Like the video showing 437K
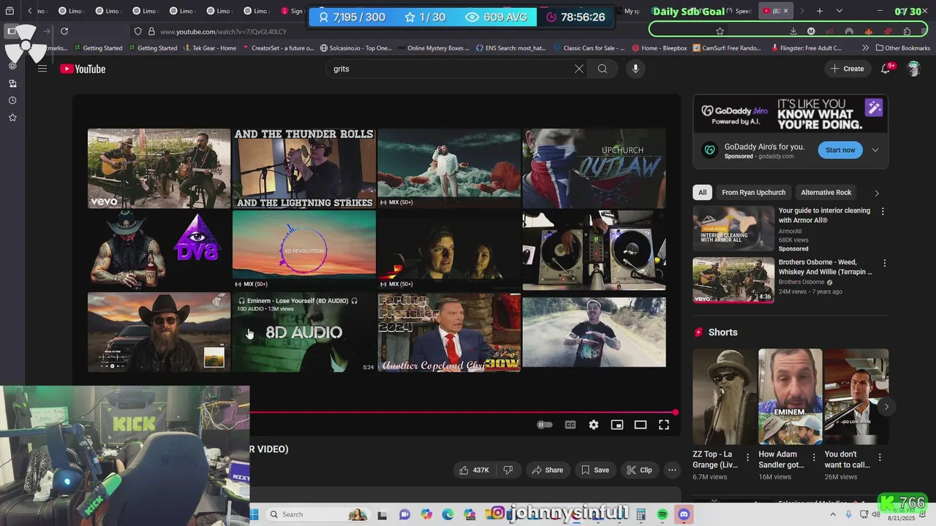Image resolution: width=936 pixels, height=526 pixels. coord(474,470)
